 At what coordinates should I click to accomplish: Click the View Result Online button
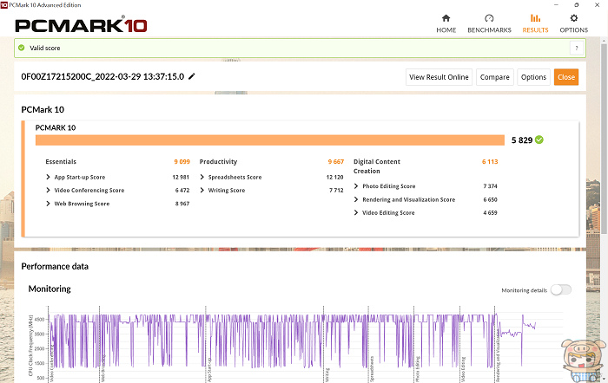[439, 77]
